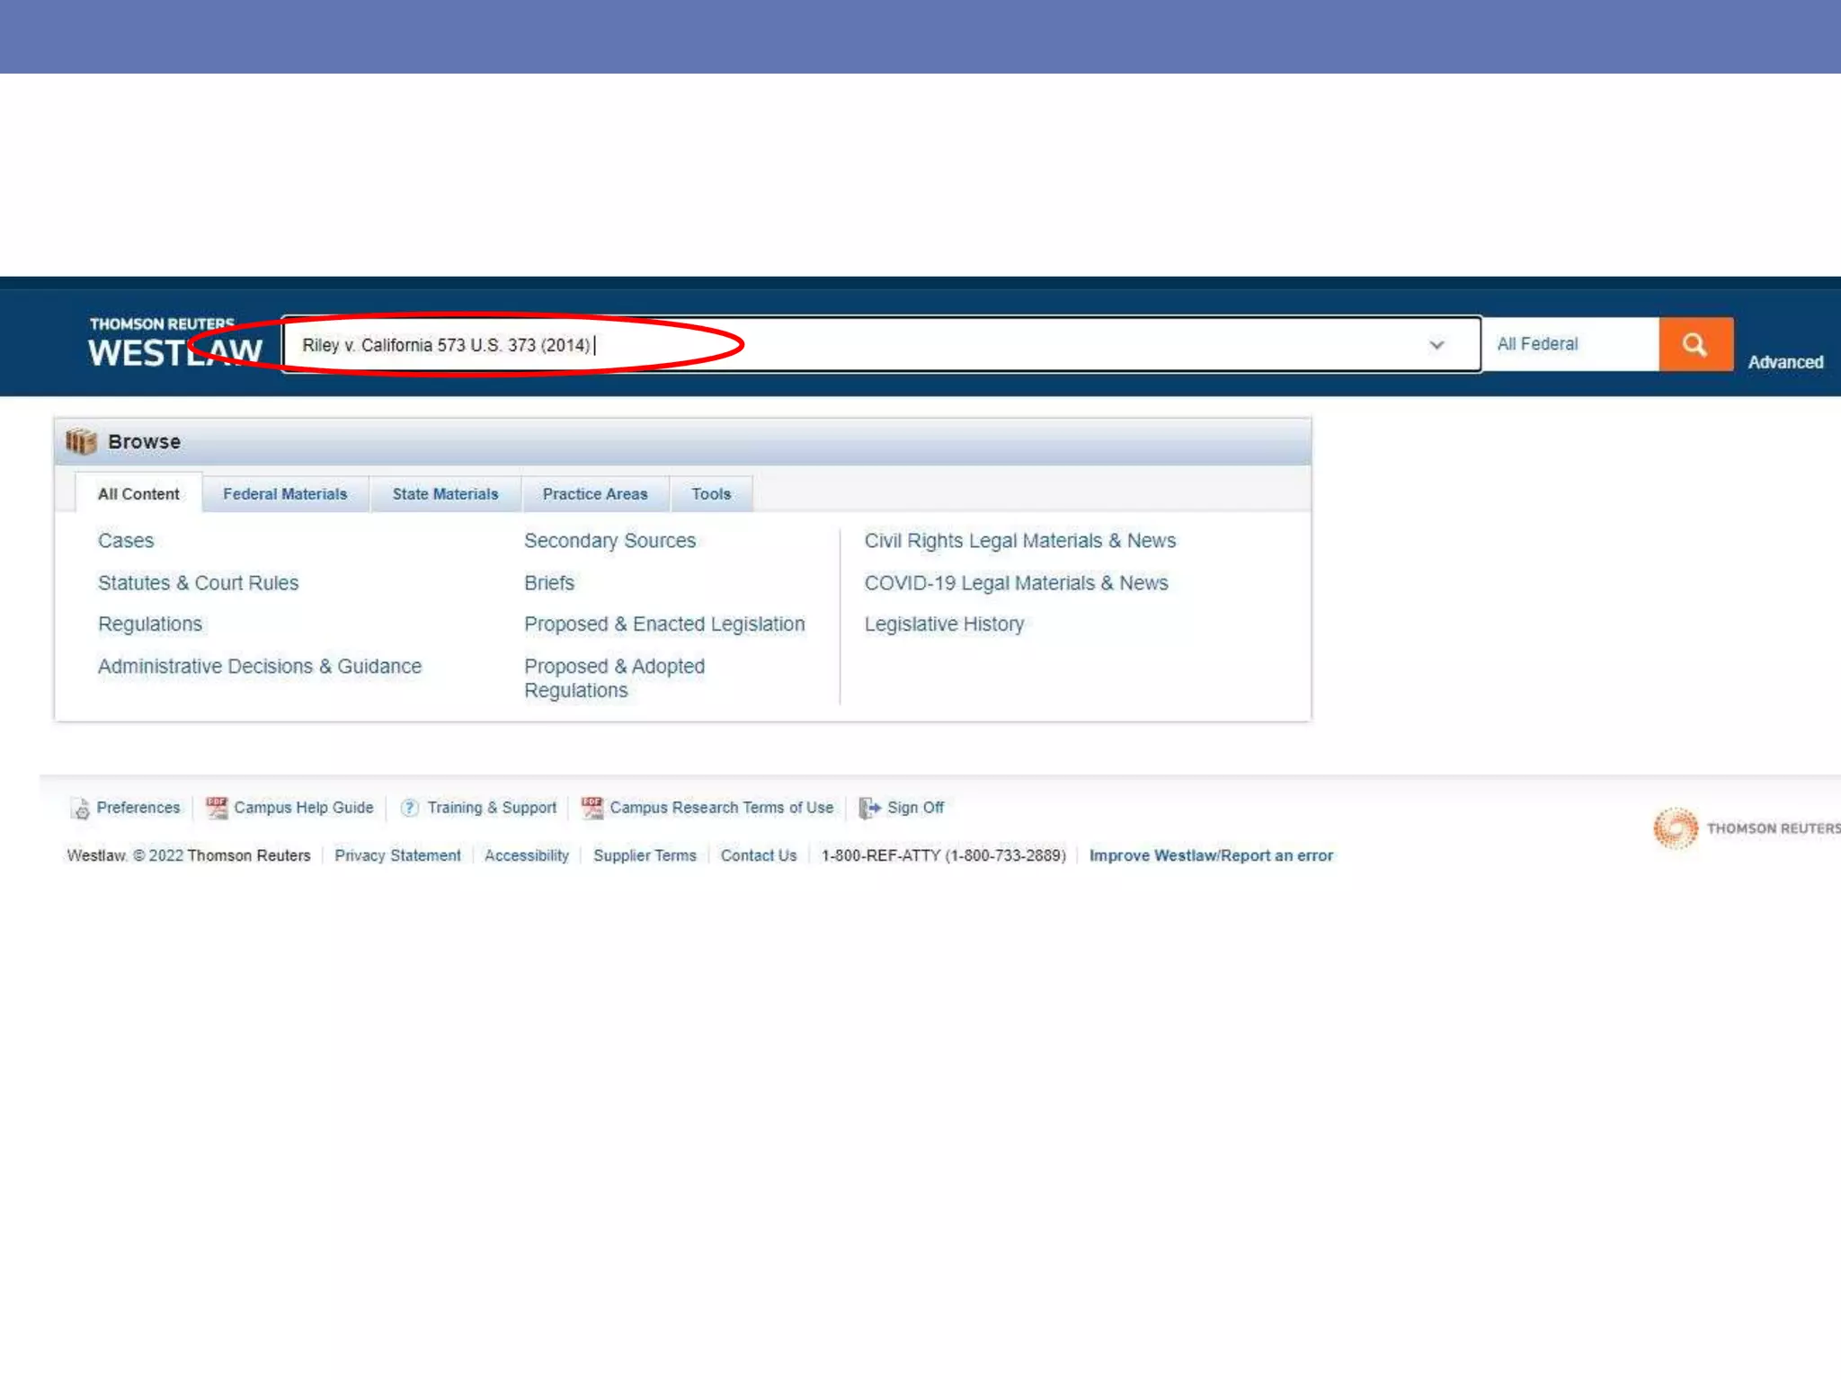
Task: Switch to the Federal Materials tab
Action: pos(285,494)
